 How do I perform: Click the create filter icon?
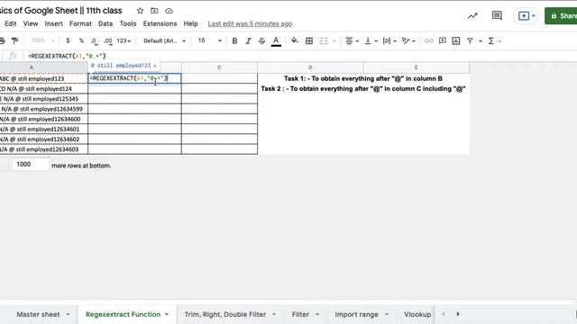pyautogui.click(x=470, y=41)
